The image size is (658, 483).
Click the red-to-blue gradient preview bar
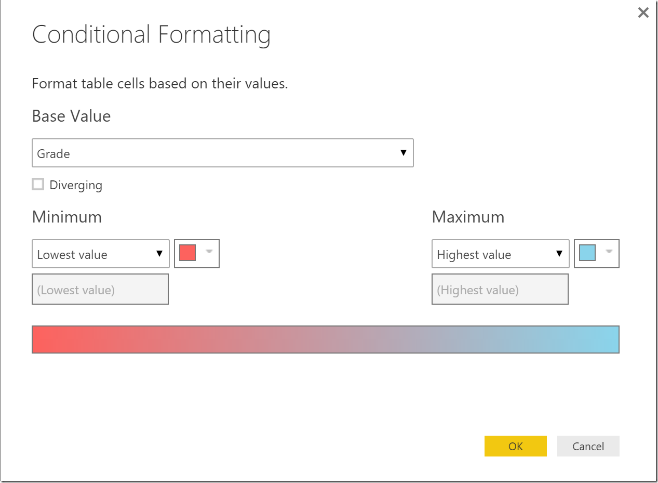coord(325,340)
